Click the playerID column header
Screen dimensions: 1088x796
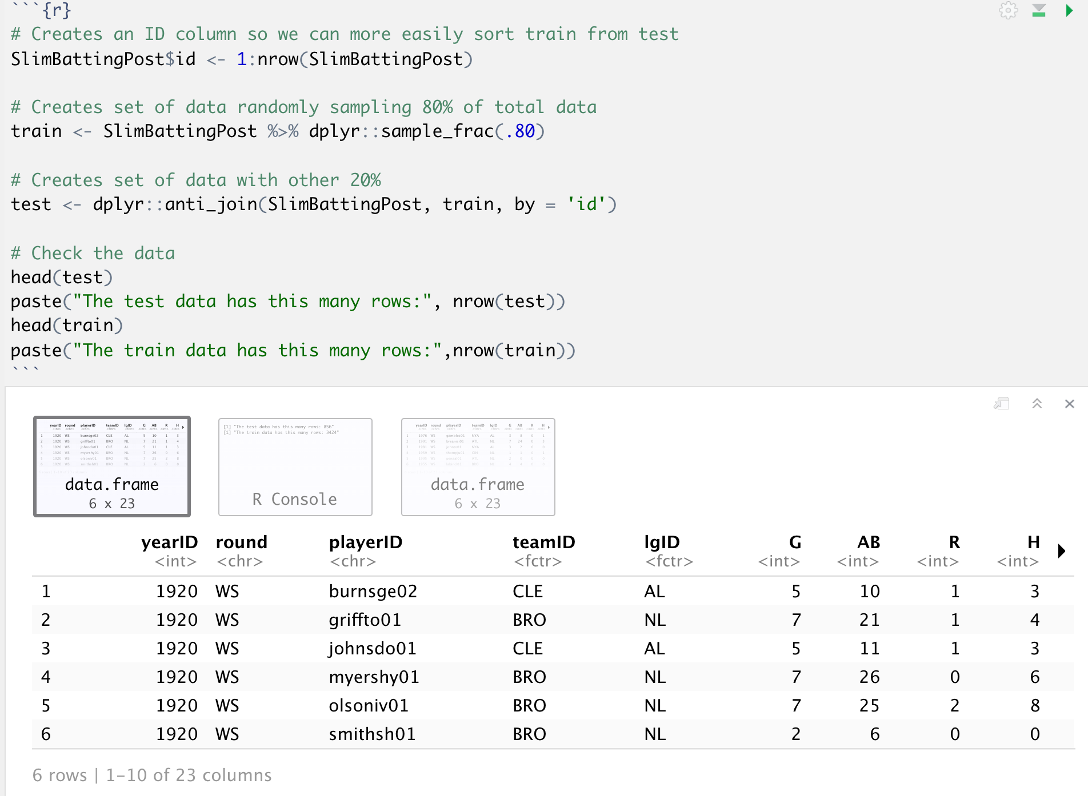[x=366, y=542]
